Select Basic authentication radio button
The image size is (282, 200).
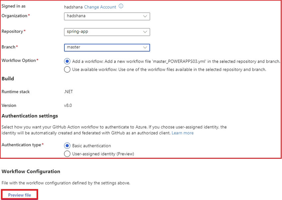point(67,146)
